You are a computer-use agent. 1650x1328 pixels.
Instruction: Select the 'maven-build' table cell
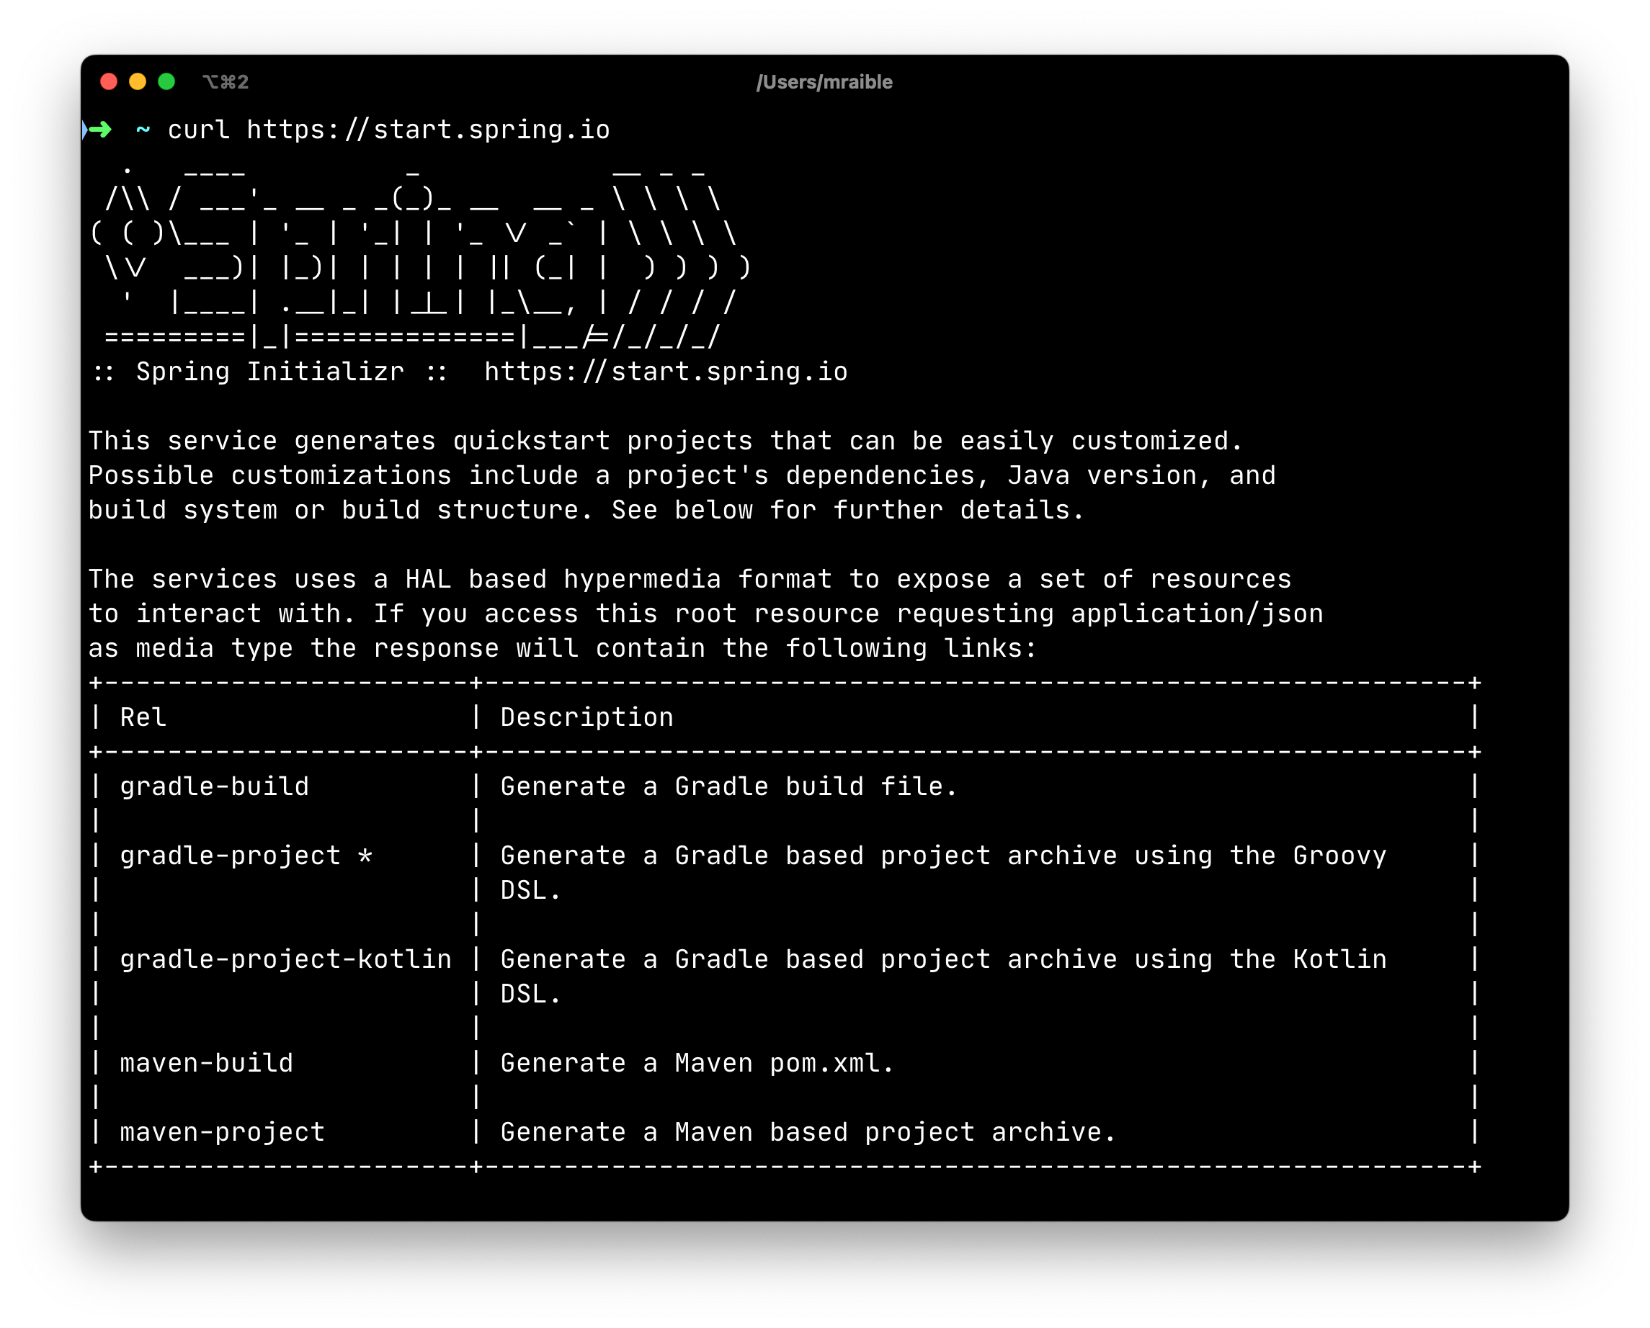pos(207,1063)
